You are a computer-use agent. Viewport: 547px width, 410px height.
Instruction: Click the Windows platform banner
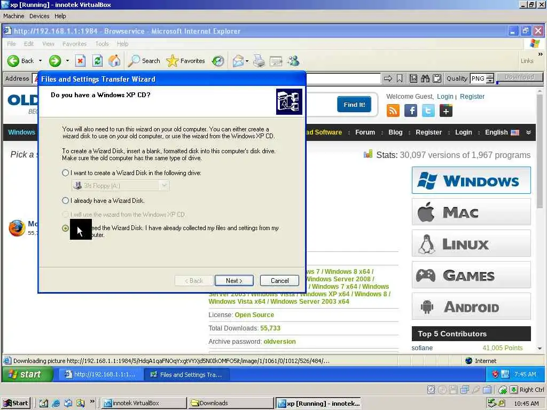pyautogui.click(x=471, y=180)
